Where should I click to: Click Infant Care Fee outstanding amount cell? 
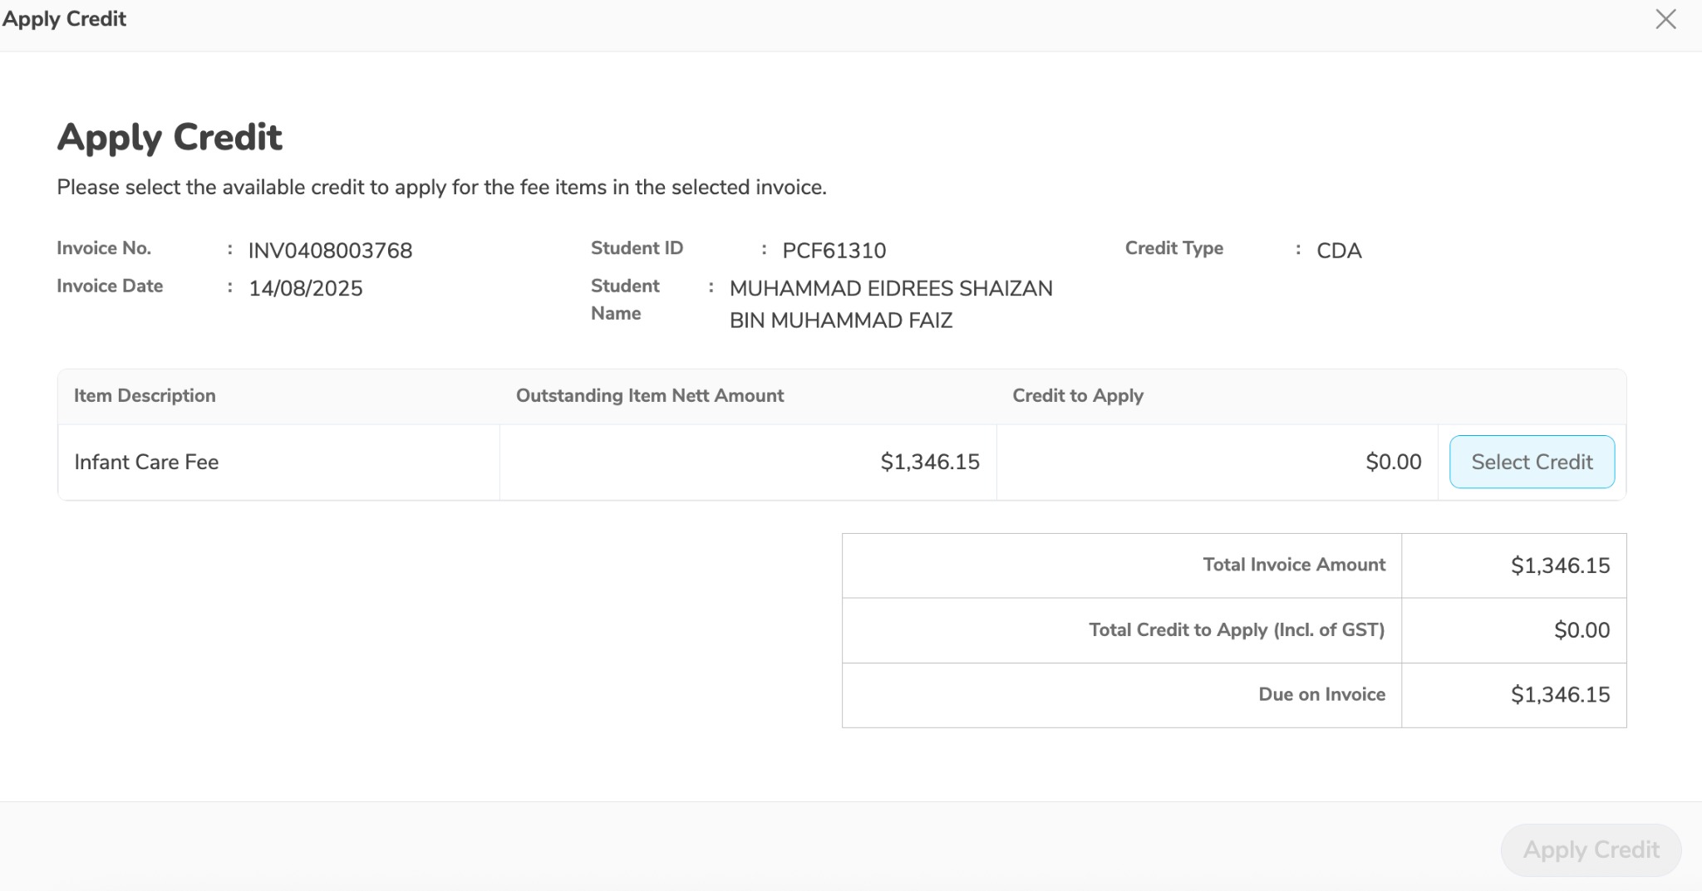(930, 463)
